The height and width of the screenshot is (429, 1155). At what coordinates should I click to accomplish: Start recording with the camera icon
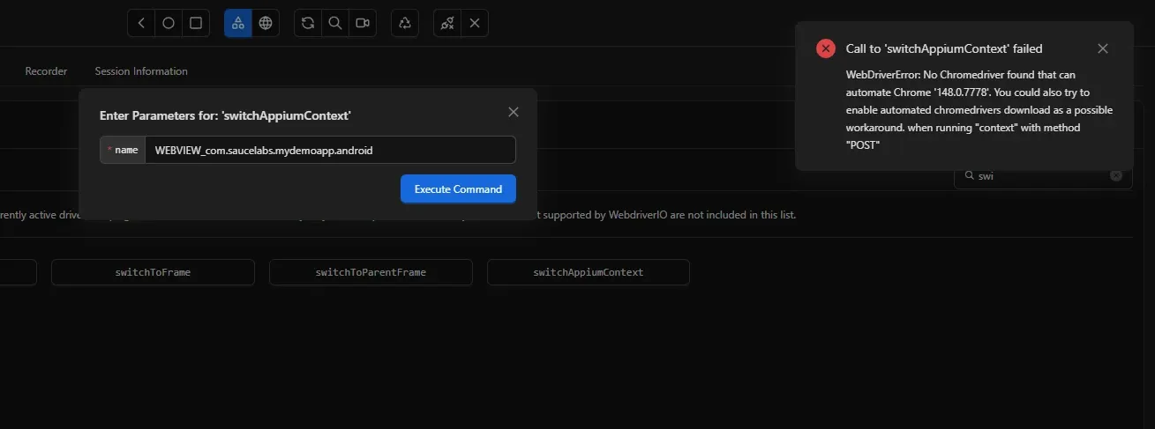pos(363,23)
